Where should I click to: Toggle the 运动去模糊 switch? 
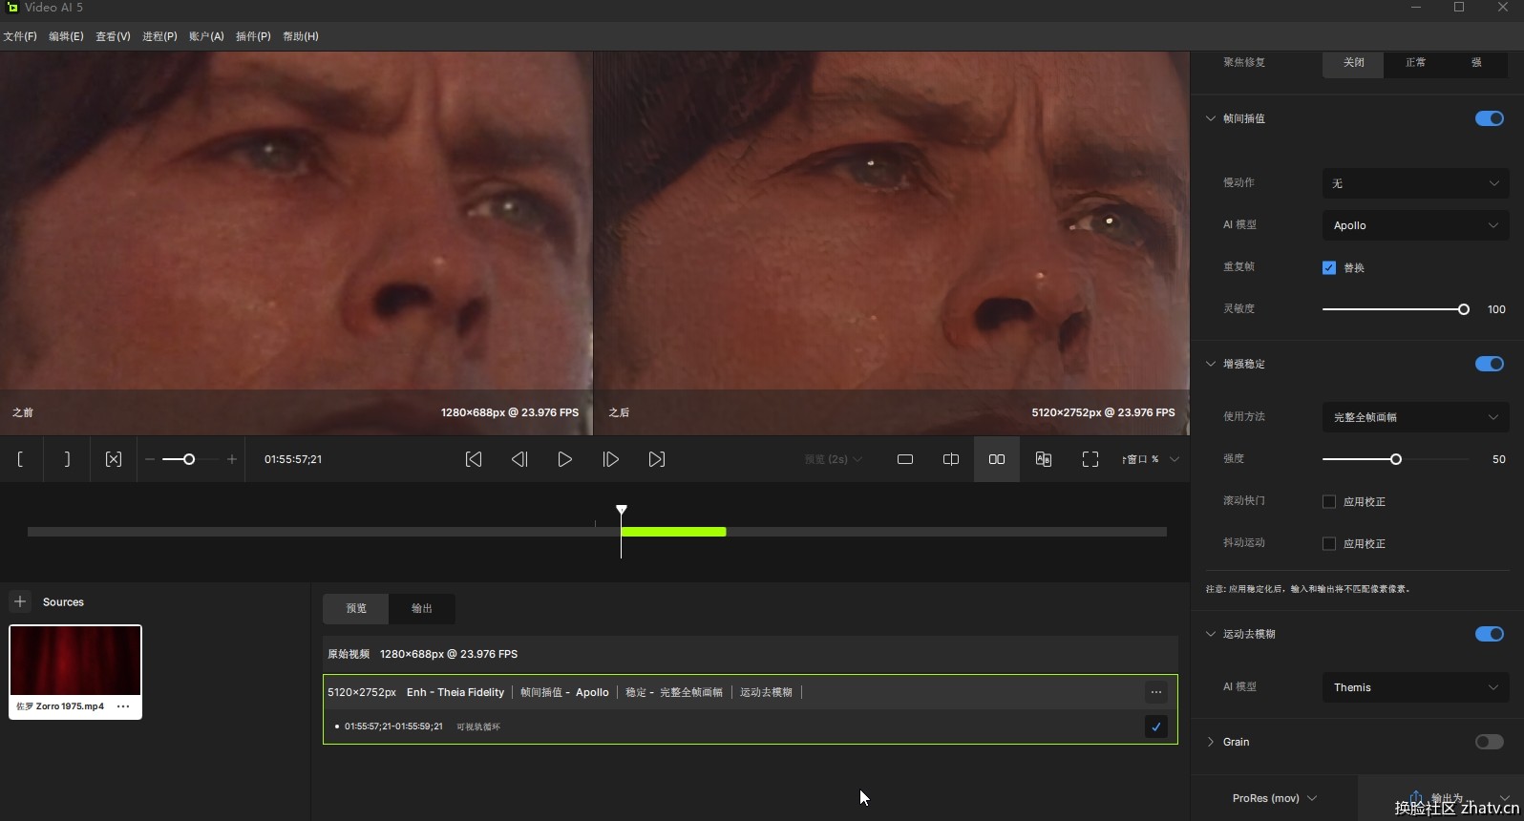point(1490,634)
